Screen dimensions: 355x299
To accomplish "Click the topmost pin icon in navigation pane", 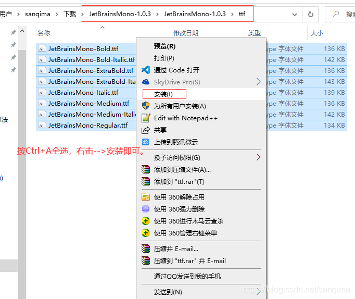I will pos(14,33).
